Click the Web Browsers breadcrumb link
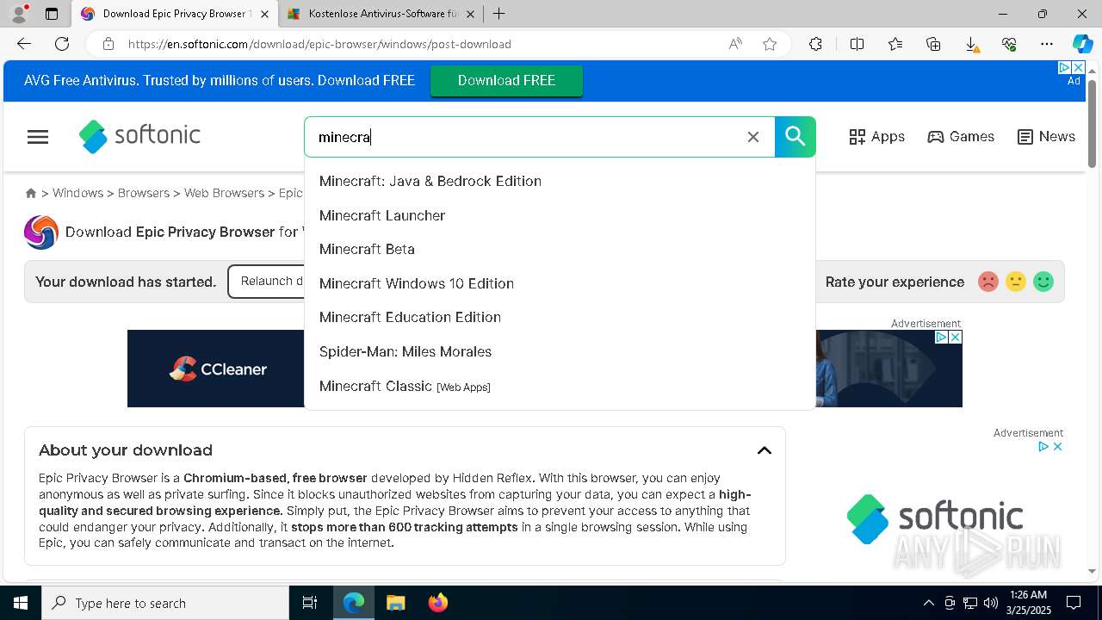Viewport: 1102px width, 620px height. (x=224, y=193)
